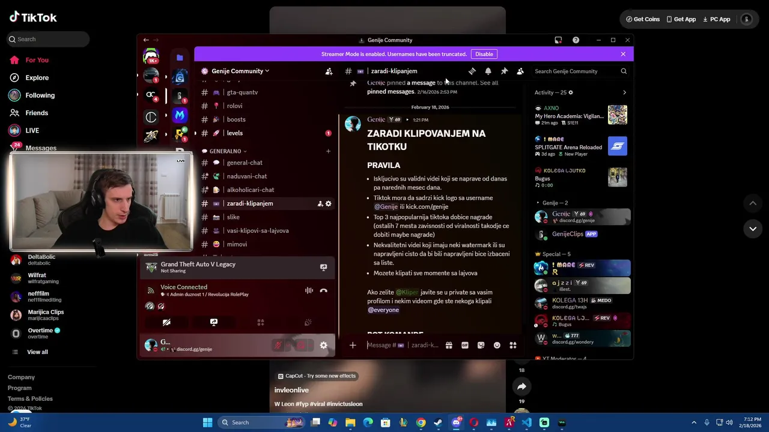The width and height of the screenshot is (769, 432).
Task: Open GIF picker in the message bar
Action: tap(464, 345)
